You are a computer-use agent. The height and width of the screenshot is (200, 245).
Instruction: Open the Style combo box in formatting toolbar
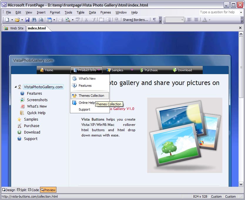pyautogui.click(x=175, y=20)
